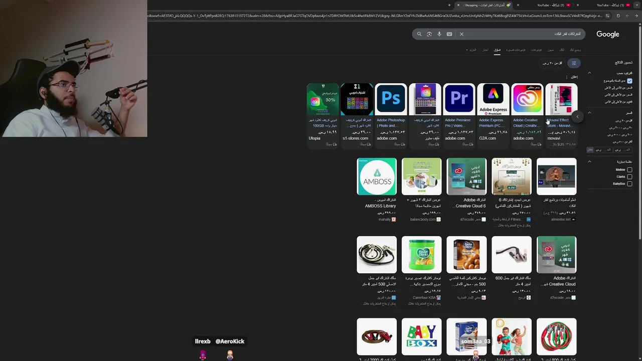Select the سوق (Shopping) tab

click(x=497, y=50)
